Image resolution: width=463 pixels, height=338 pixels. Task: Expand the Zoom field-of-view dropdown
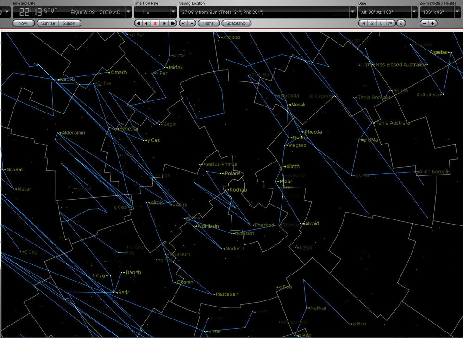457,12
